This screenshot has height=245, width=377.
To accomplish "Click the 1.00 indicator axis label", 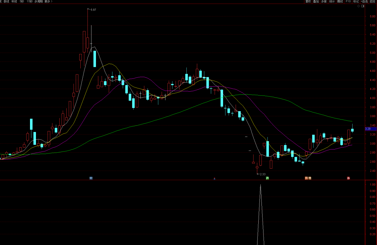I will (x=373, y=184).
